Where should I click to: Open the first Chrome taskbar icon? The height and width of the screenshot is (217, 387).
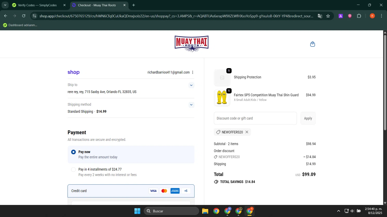point(216,211)
